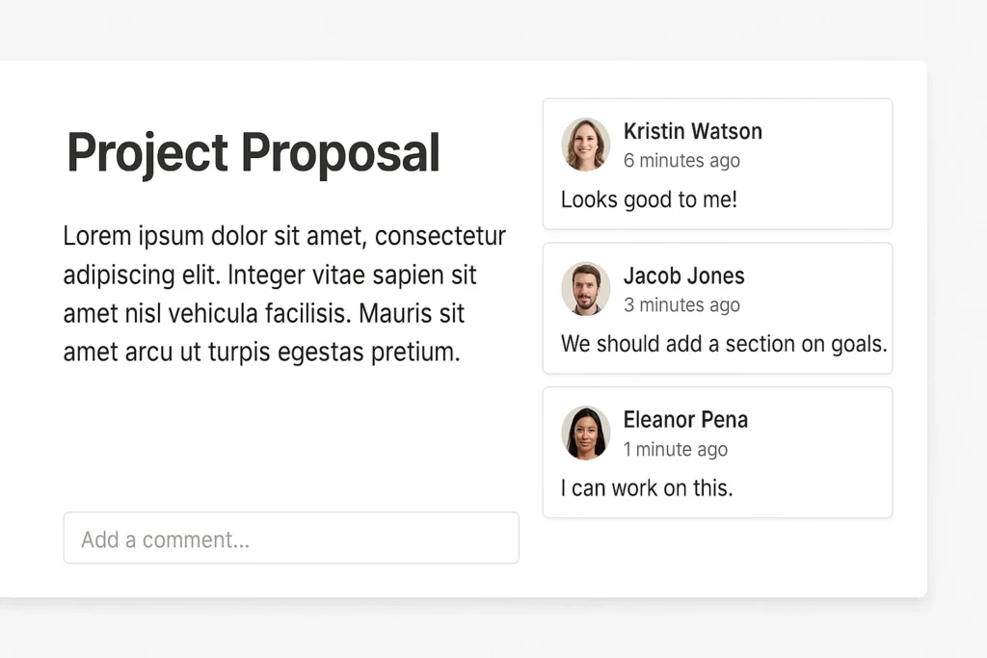Click the "3 minutes ago" timestamp

[x=681, y=305]
